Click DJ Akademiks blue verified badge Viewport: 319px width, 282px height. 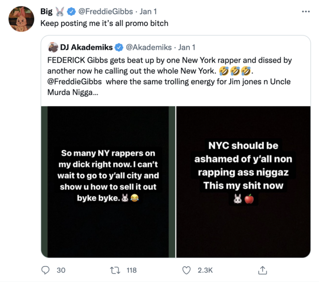tap(119, 48)
